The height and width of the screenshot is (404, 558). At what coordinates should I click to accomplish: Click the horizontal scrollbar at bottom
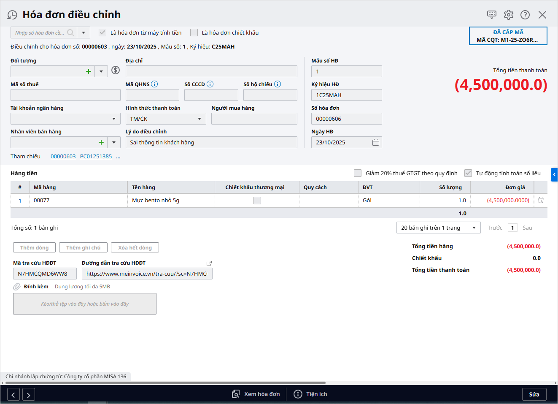169,383
